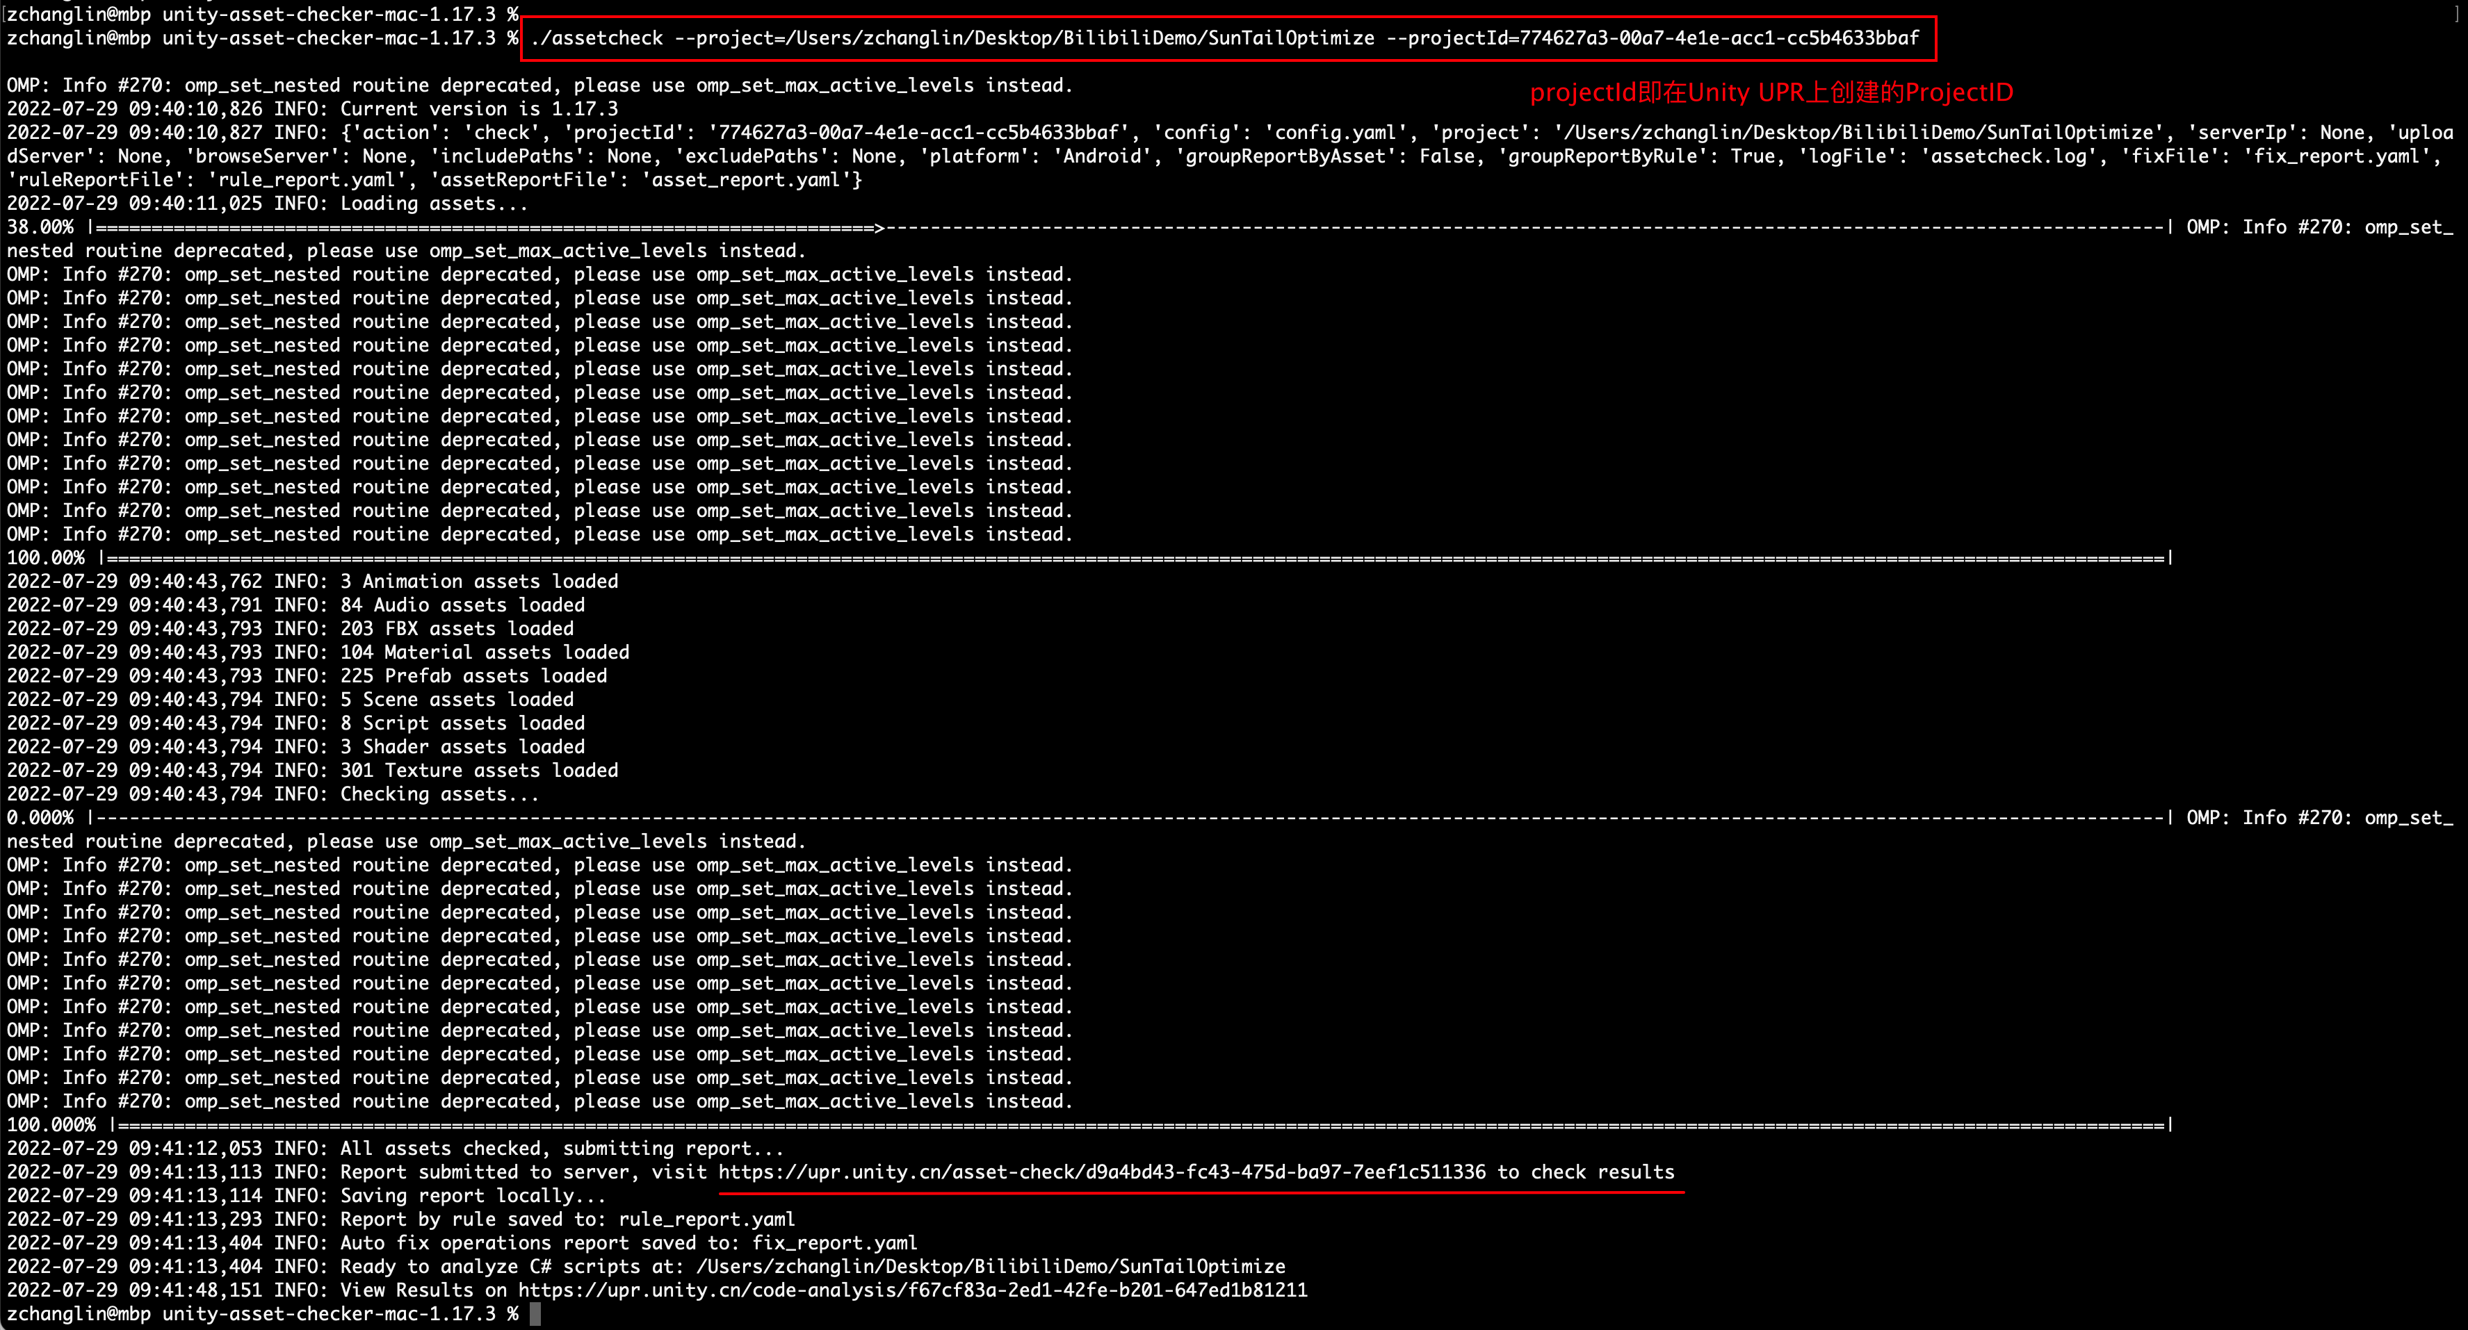Open the upr.unity.cn code-analysis results URL
The height and width of the screenshot is (1330, 2468).
912,1290
